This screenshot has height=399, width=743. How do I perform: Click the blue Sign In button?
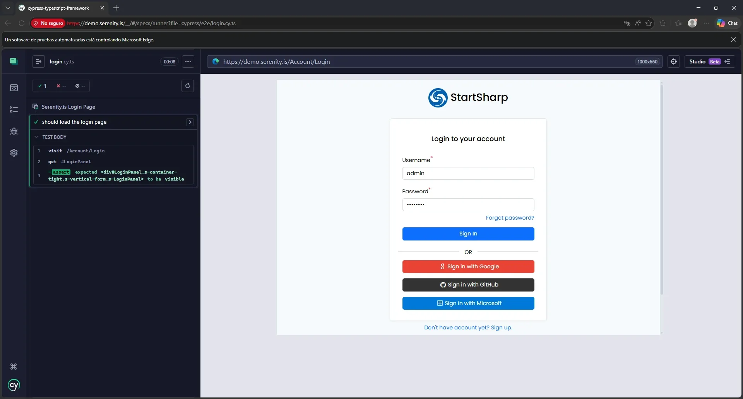[468, 234]
